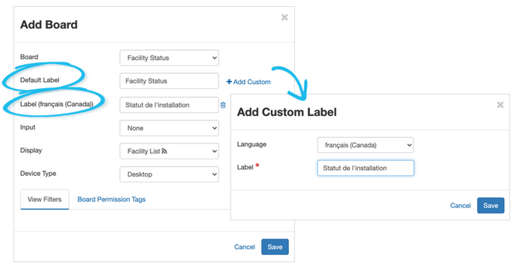Click the Input field label
Image resolution: width=516 pixels, height=275 pixels.
click(28, 128)
